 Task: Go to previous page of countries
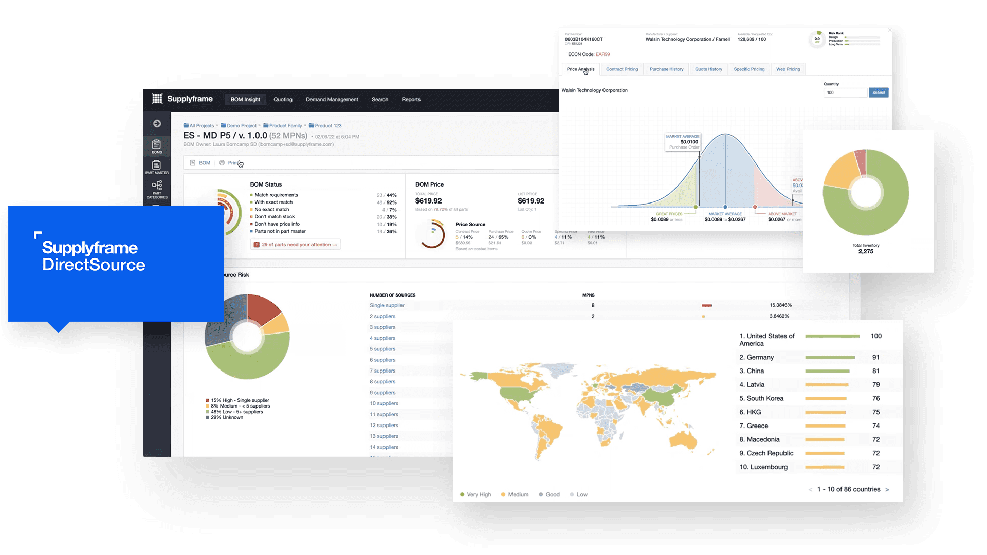click(x=811, y=490)
